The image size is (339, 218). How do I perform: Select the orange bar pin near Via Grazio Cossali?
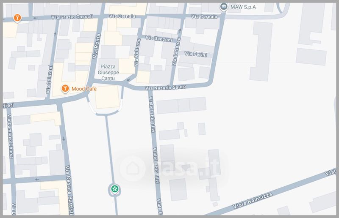(17, 18)
